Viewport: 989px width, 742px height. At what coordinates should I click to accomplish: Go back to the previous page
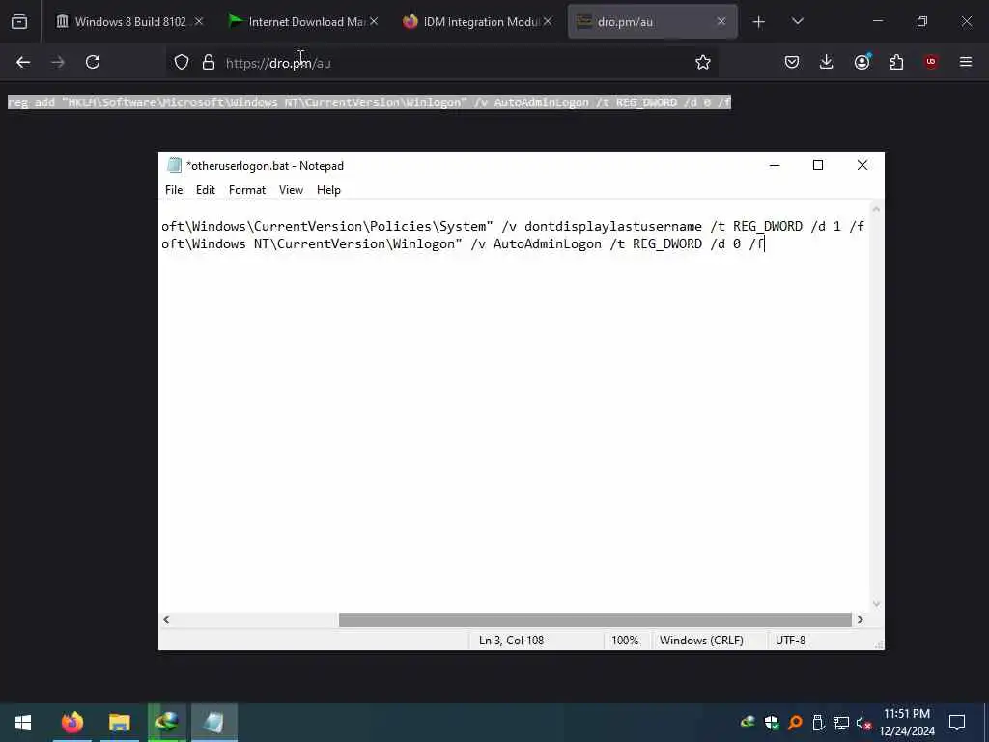click(x=23, y=62)
